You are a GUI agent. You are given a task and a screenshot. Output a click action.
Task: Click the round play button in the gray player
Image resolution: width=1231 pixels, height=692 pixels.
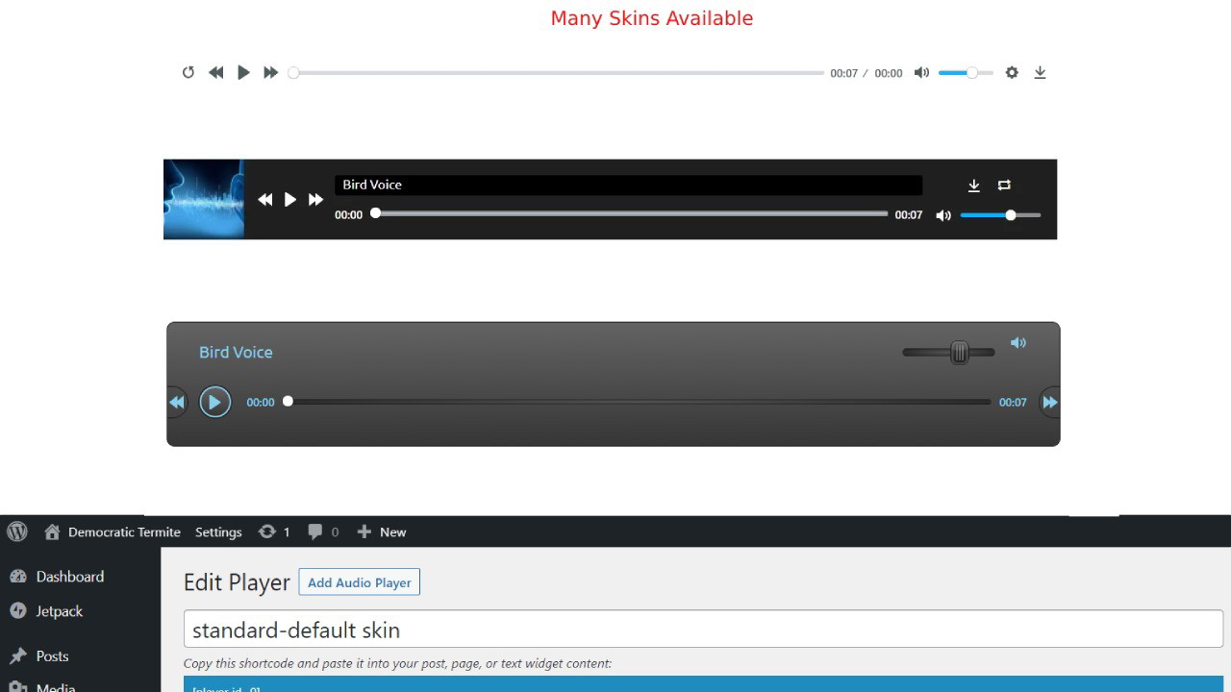214,402
